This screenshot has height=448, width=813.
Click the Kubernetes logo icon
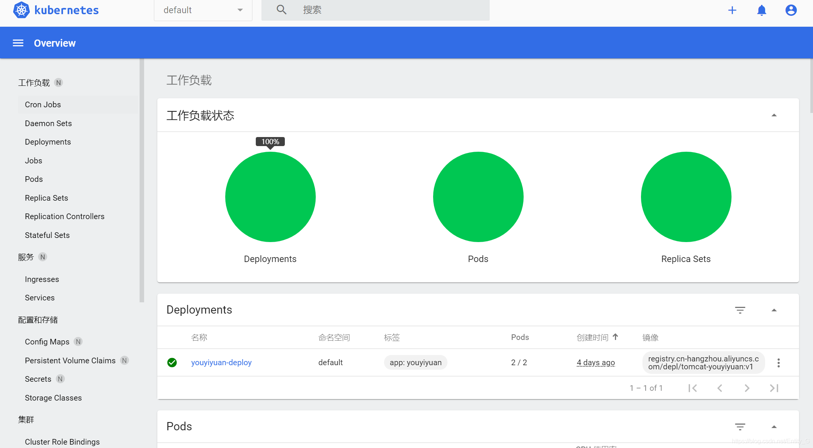coord(22,10)
